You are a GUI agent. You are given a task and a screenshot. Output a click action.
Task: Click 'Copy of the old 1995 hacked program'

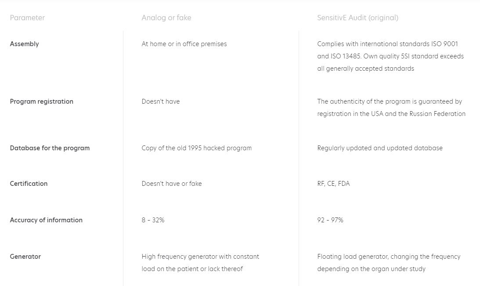coord(196,148)
